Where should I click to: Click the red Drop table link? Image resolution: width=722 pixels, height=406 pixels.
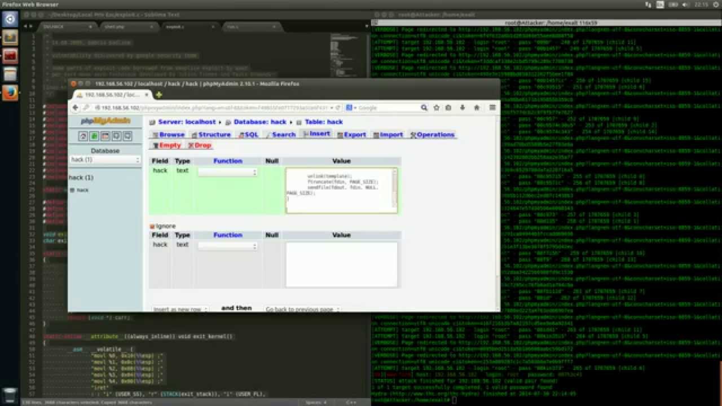200,145
